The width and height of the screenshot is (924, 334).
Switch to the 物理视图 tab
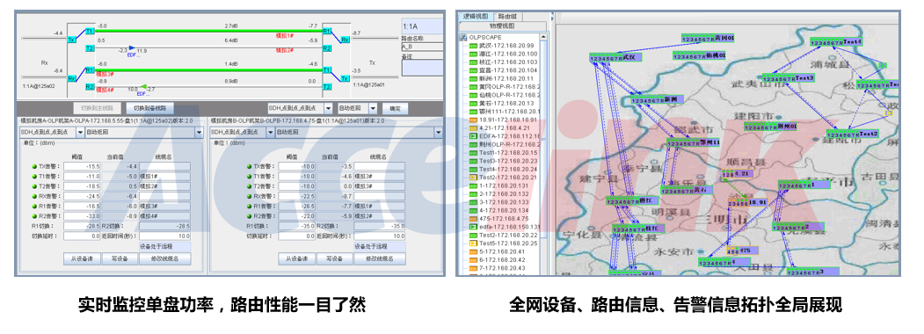tap(502, 25)
